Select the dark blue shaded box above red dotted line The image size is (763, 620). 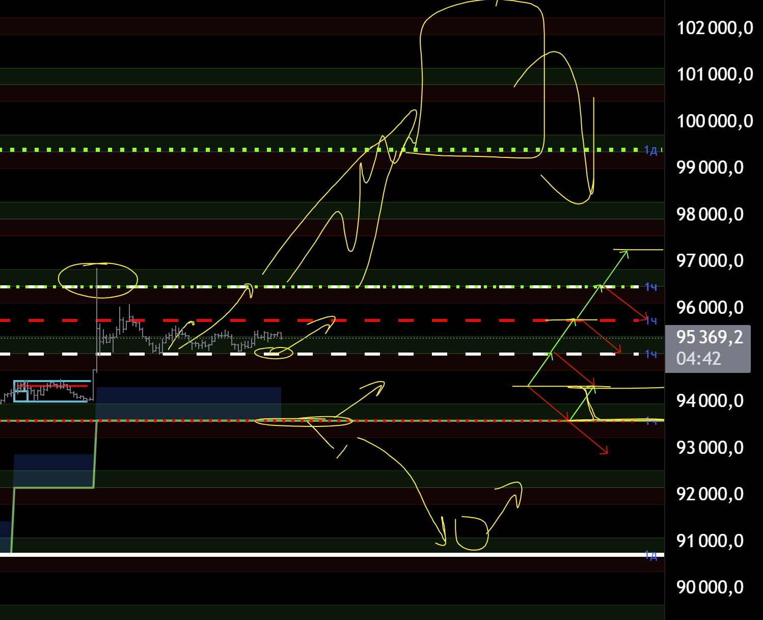(188, 402)
